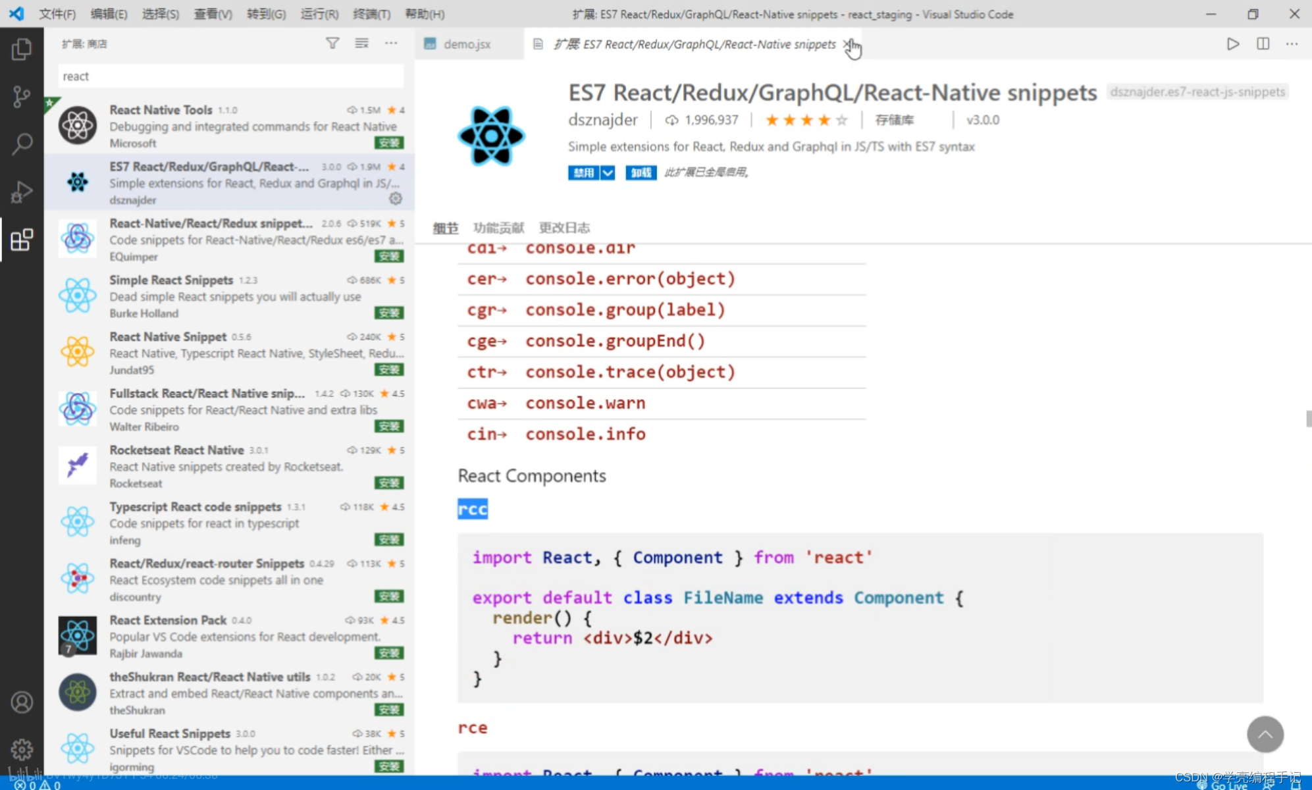1312x790 pixels.
Task: Select React Native Tools extension icon
Action: (x=78, y=125)
